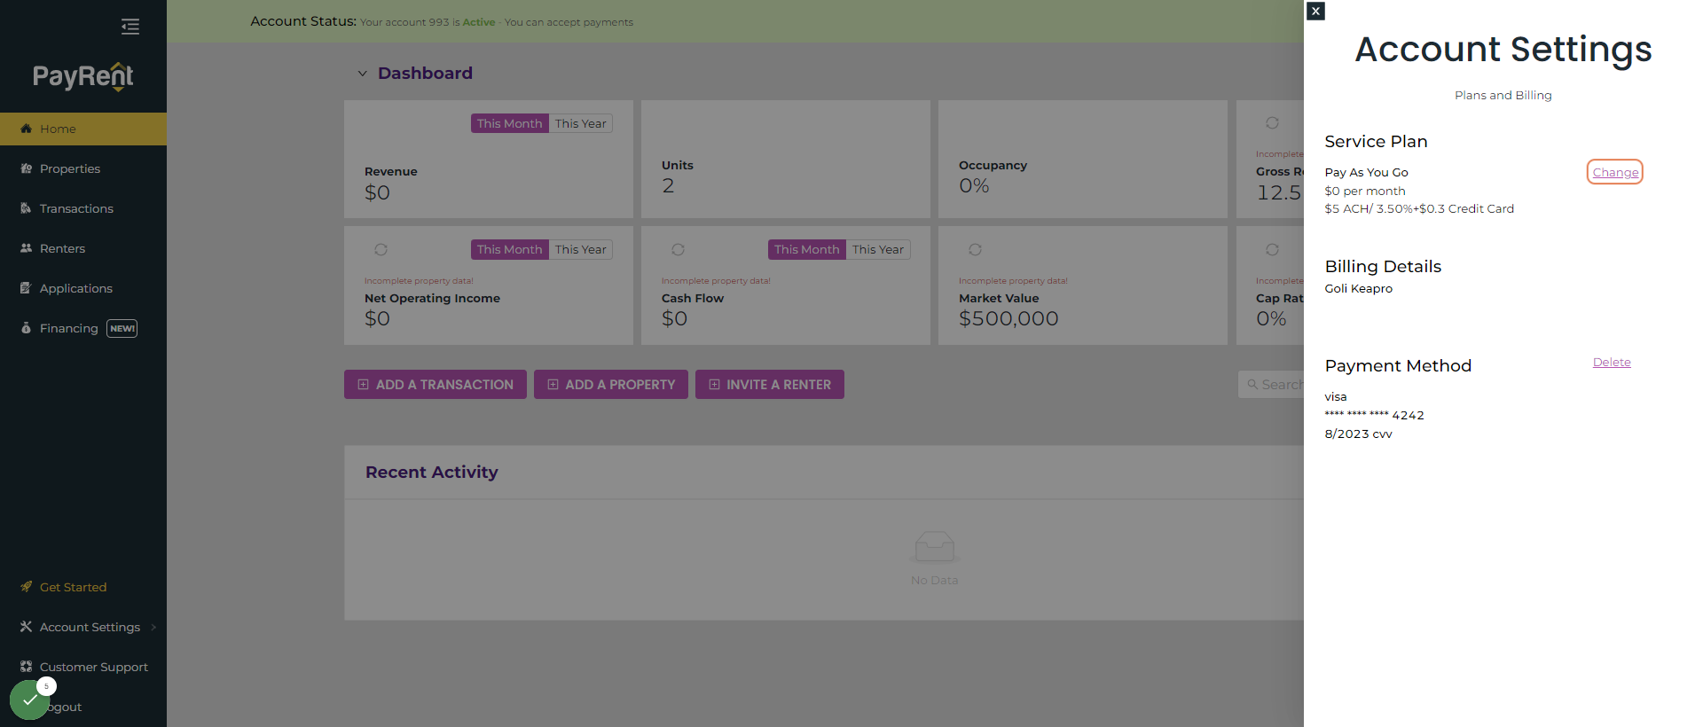Click the Occupancy 0% value
Image resolution: width=1703 pixels, height=727 pixels.
974,185
